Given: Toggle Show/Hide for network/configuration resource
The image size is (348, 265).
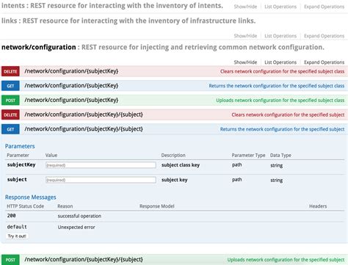Looking at the screenshot, I should point(245,62).
